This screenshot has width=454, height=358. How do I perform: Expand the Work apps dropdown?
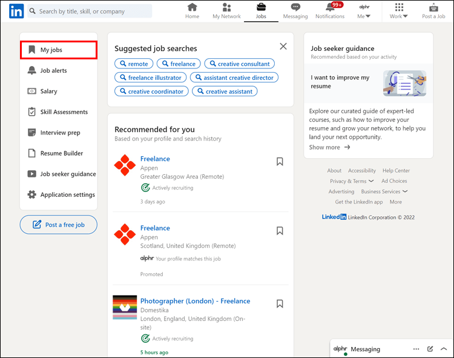coord(398,12)
